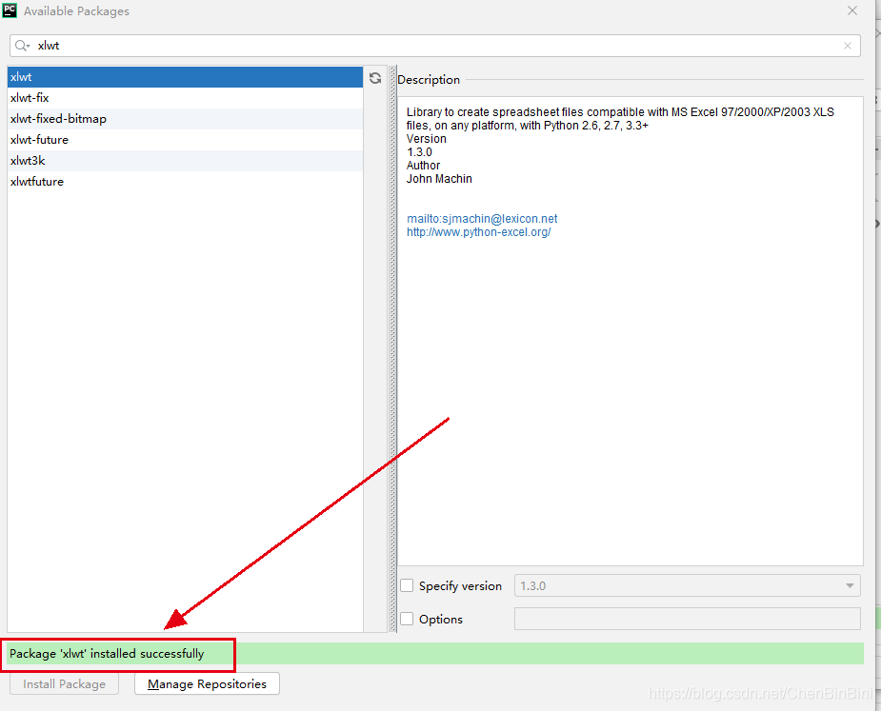This screenshot has height=711, width=881.
Task: Click the reload package list icon
Action: pyautogui.click(x=375, y=78)
